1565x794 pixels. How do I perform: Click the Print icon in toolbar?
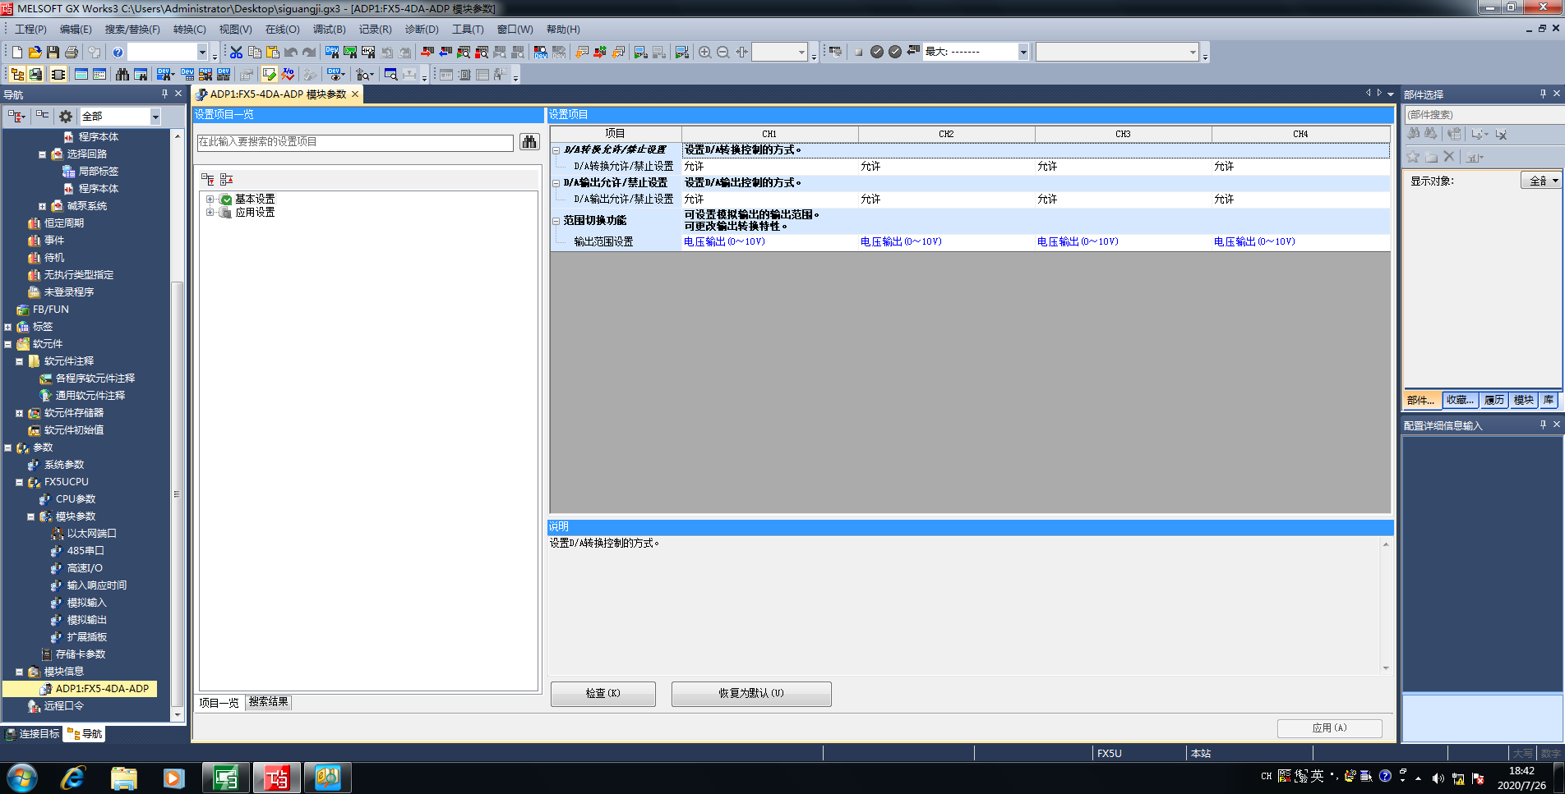point(72,52)
